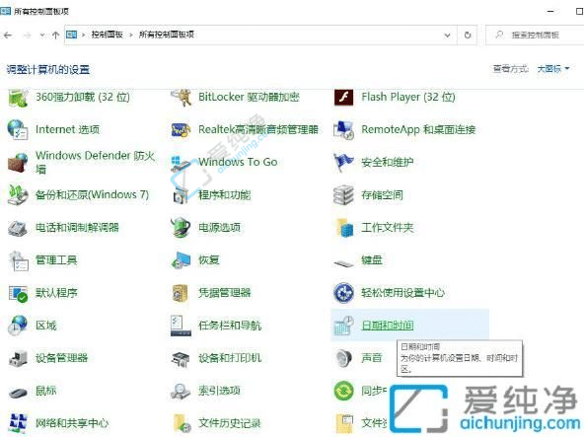This screenshot has height=437, width=584.
Task: Open the 设备和打印机 icon
Action: [181, 358]
